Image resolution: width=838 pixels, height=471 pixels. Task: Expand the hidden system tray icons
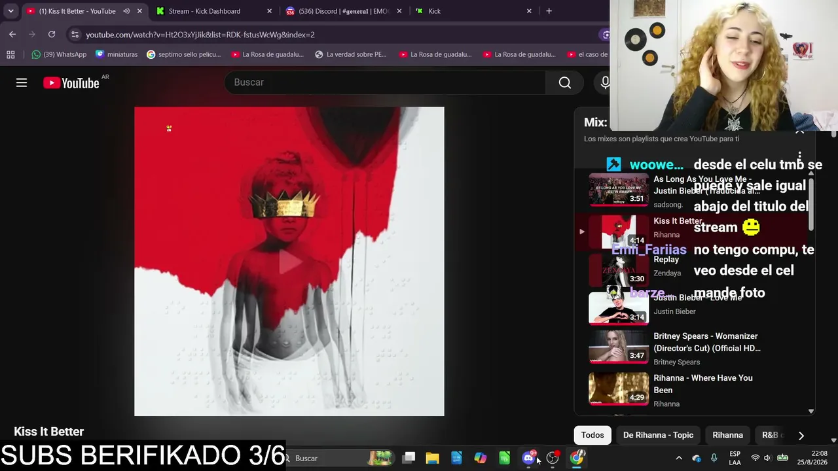coord(679,458)
